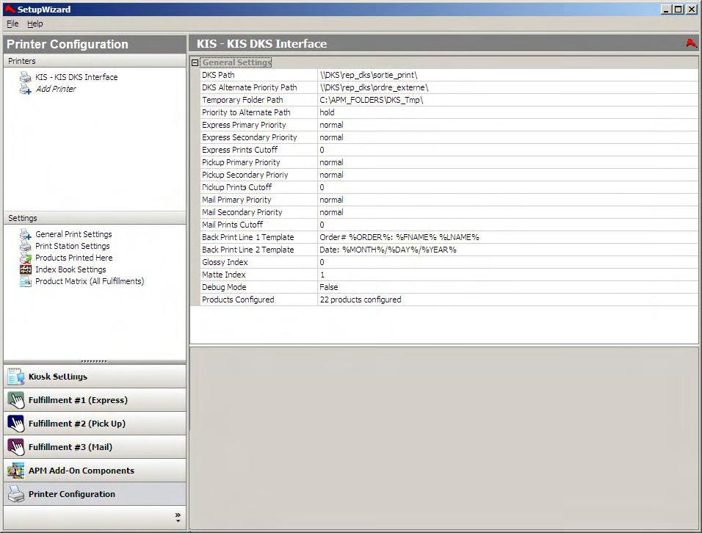702x533 pixels.
Task: Open Product Matrix (All Fulfillments)
Action: (90, 281)
